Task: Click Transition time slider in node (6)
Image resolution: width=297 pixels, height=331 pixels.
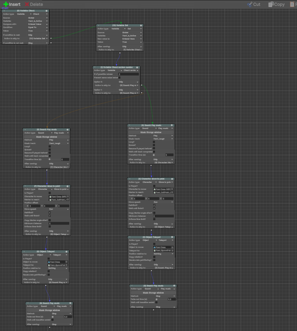Action: 55,159
